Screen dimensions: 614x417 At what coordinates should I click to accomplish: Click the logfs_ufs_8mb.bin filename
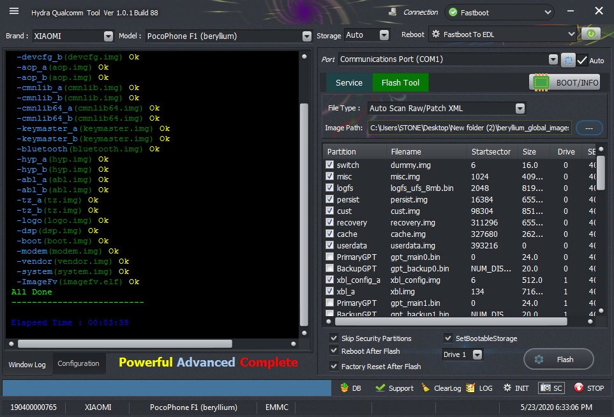(x=422, y=188)
